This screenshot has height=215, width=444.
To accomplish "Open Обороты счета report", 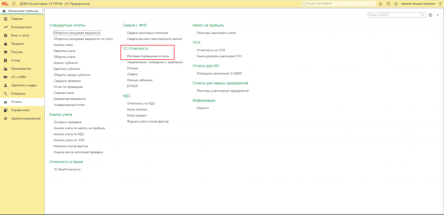I will coord(64,57).
